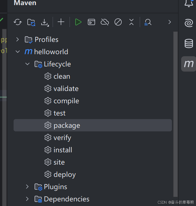Image resolution: width=196 pixels, height=206 pixels.
Task: Click the gear icon beside compile
Action: pos(48,101)
